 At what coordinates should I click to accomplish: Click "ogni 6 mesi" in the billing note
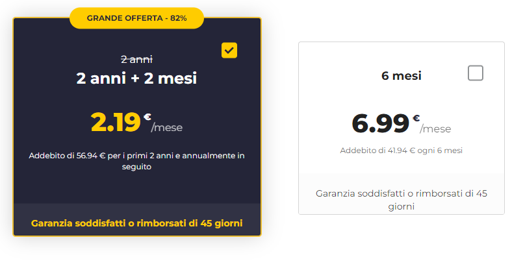[x=440, y=151]
